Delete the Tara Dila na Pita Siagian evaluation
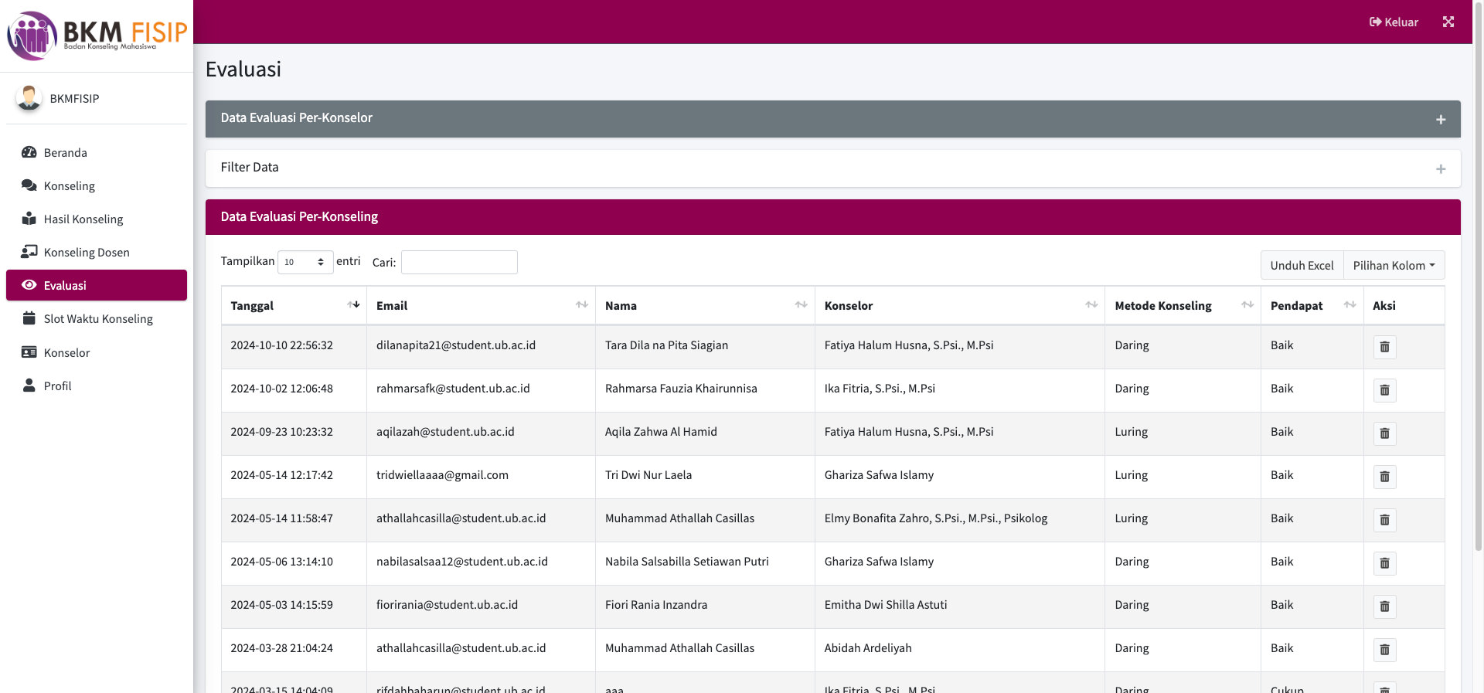 [x=1384, y=347]
